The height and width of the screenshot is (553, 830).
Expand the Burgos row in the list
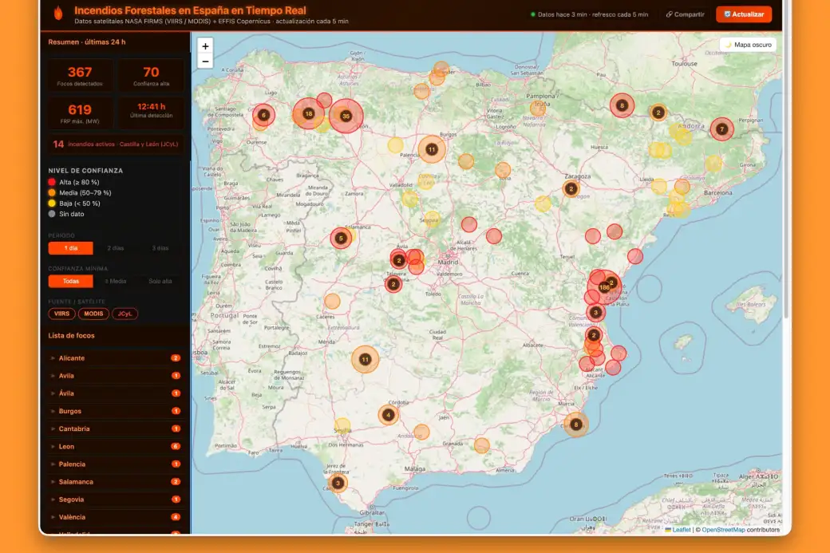tap(116, 411)
